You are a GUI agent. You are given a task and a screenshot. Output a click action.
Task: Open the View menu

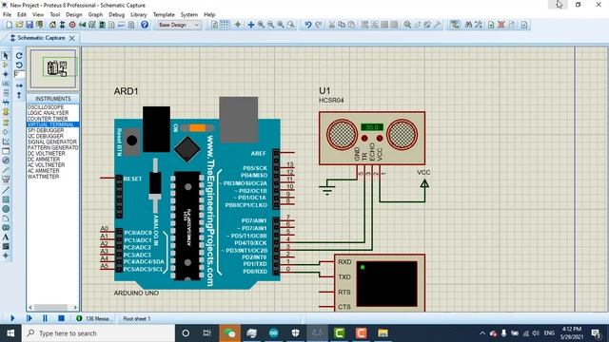[x=38, y=15]
